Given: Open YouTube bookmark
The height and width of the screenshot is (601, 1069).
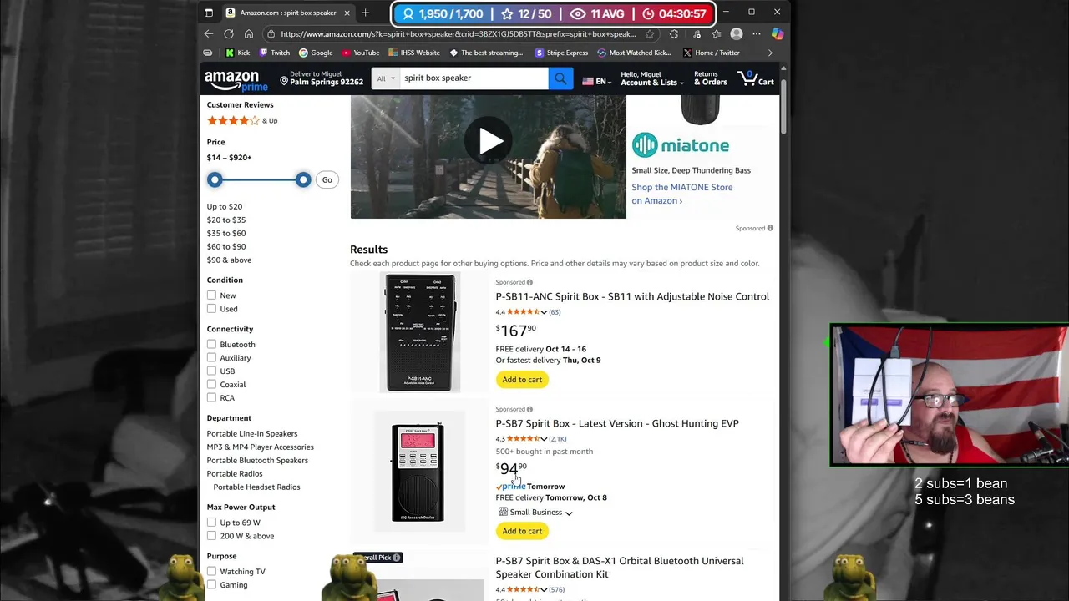Looking at the screenshot, I should pos(361,53).
